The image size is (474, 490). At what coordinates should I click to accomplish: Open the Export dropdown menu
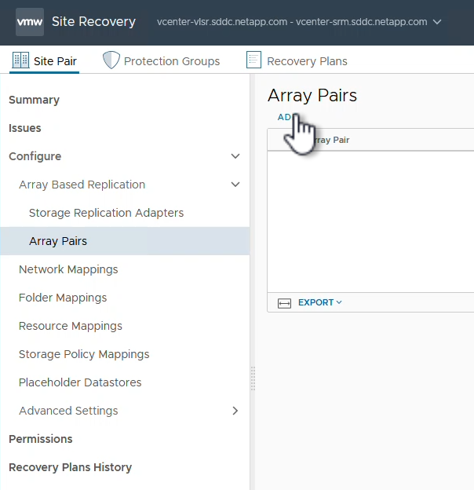tap(320, 302)
